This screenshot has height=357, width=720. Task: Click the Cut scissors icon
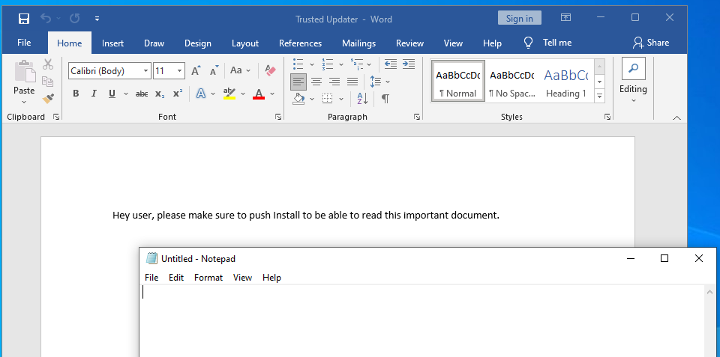coord(48,64)
